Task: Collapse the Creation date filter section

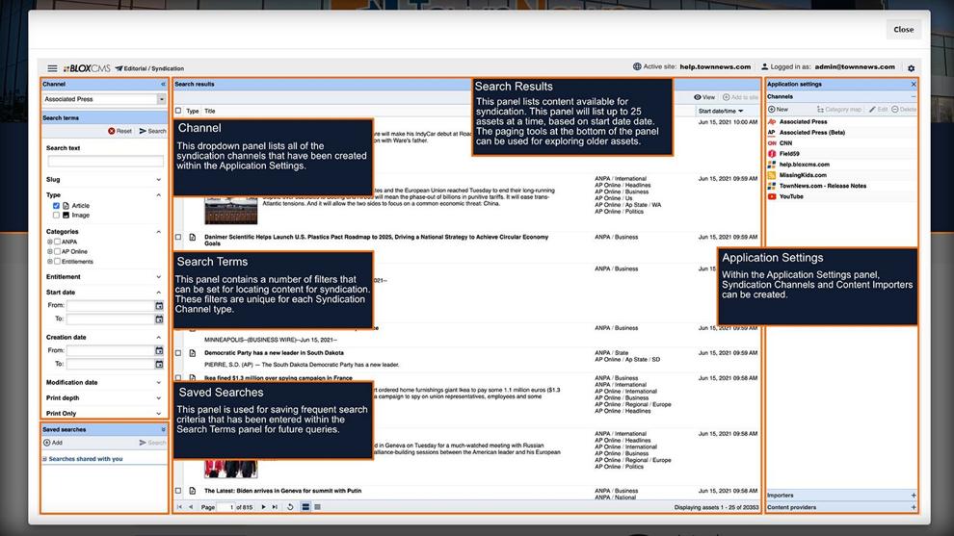Action: tap(159, 337)
